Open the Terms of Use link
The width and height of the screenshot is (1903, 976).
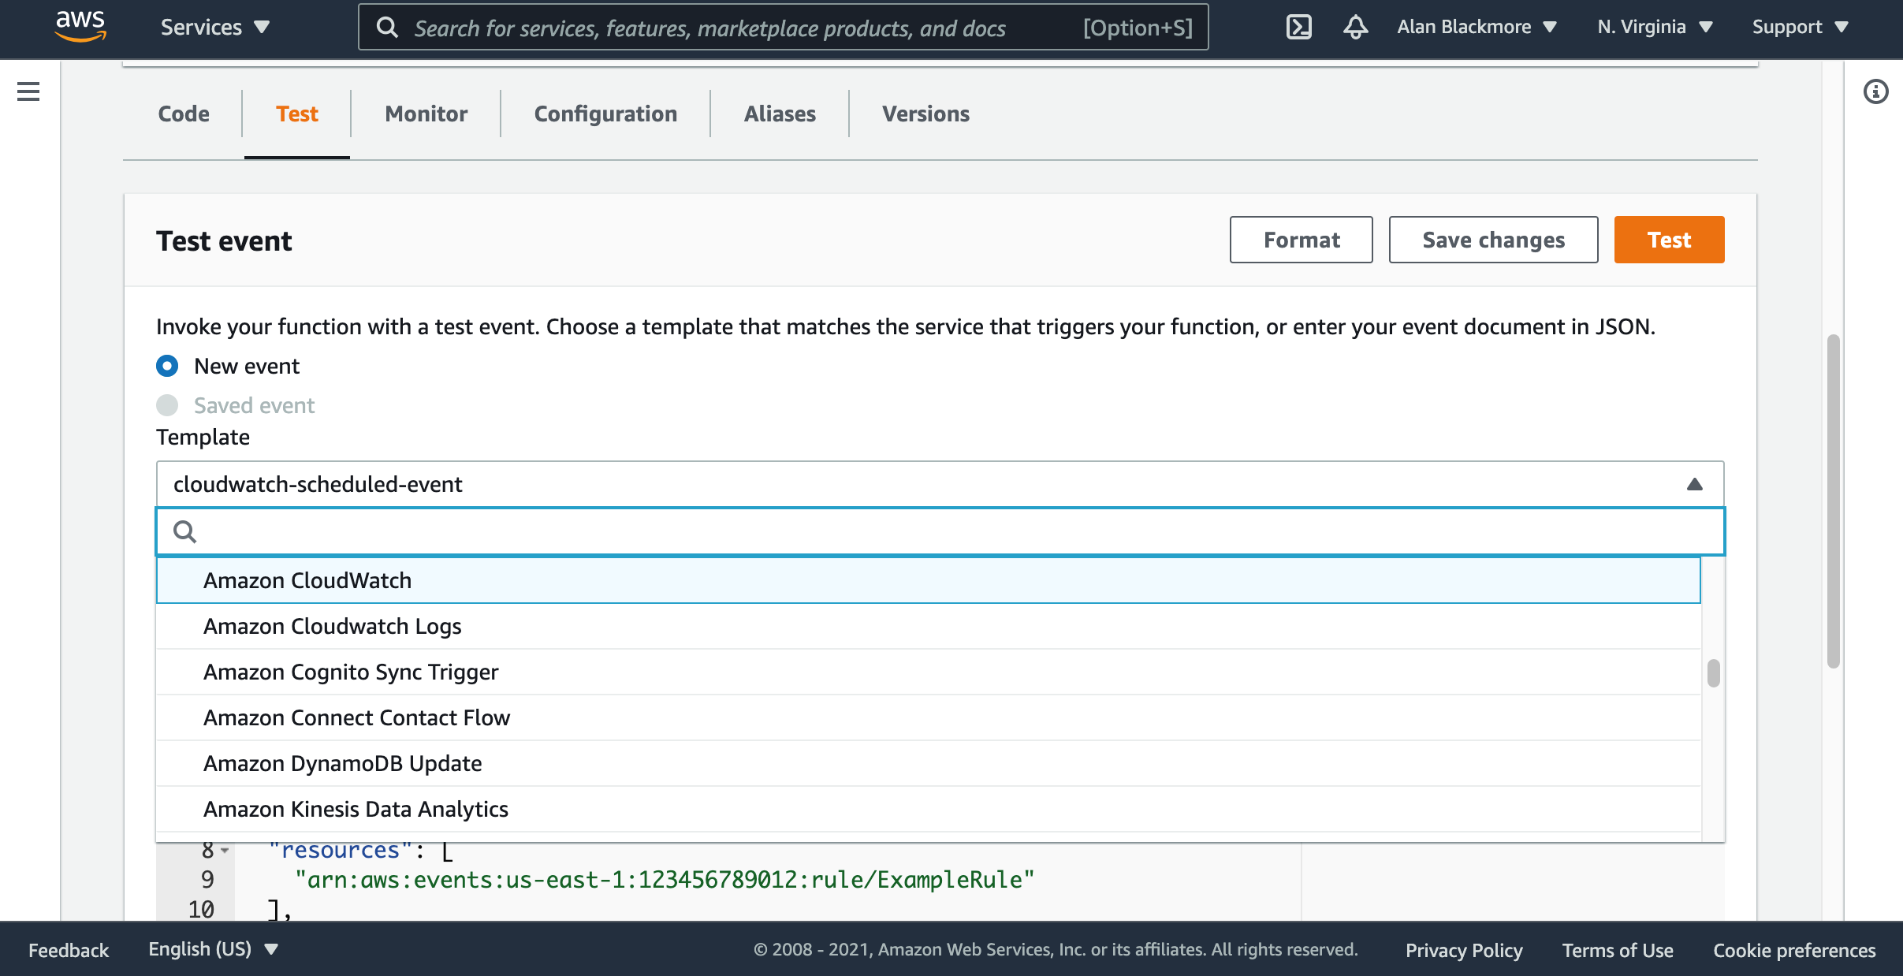(x=1618, y=950)
